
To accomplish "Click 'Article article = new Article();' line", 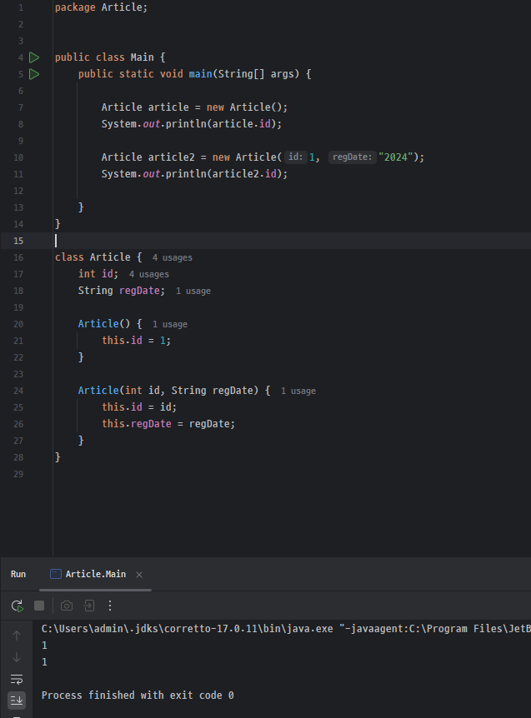I will point(194,107).
